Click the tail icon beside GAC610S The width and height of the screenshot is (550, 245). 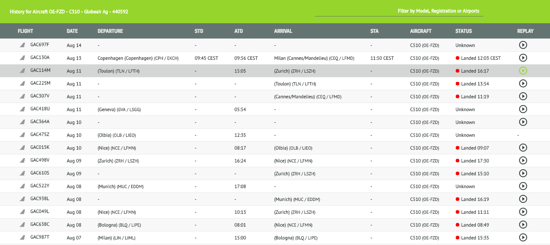coord(22,174)
